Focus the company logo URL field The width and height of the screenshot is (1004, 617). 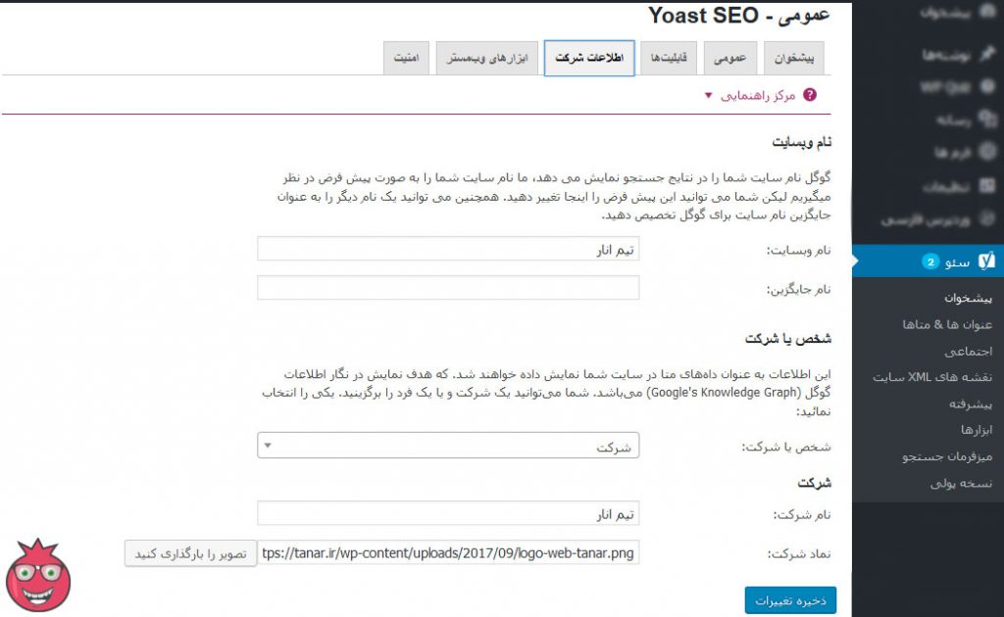(448, 553)
